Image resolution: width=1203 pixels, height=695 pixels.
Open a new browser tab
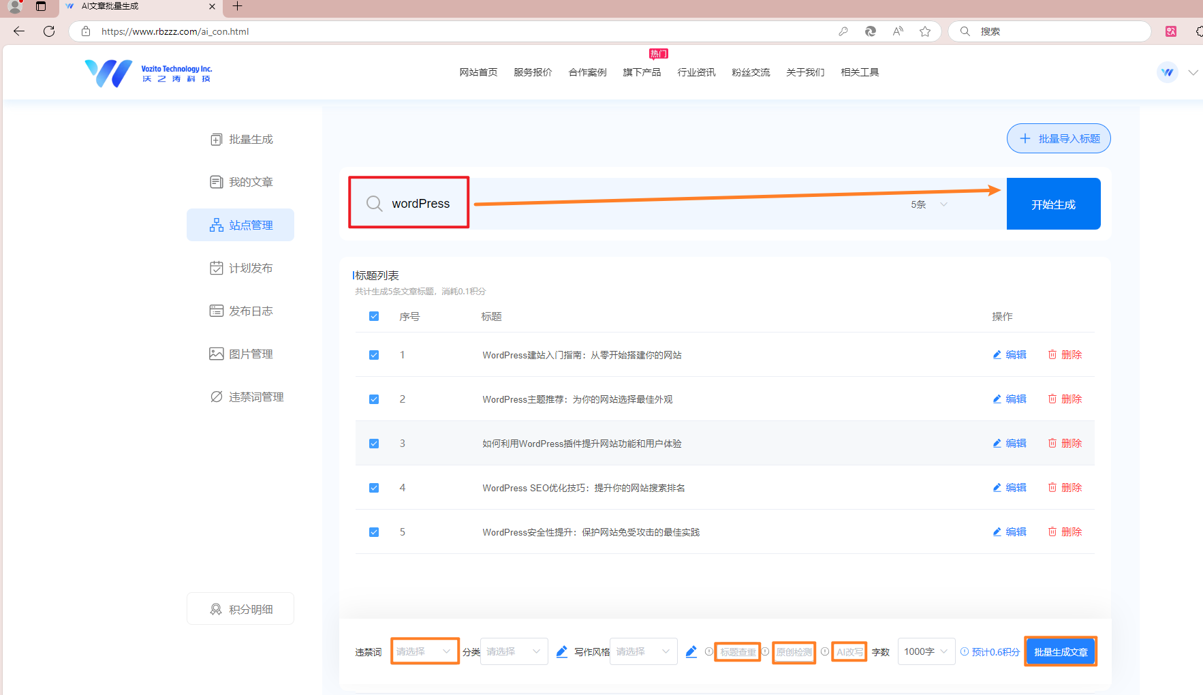coord(237,6)
